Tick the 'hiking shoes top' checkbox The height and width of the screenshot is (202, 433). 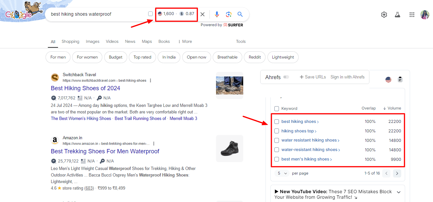point(277,131)
